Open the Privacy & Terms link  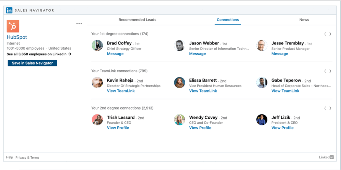pos(27,157)
